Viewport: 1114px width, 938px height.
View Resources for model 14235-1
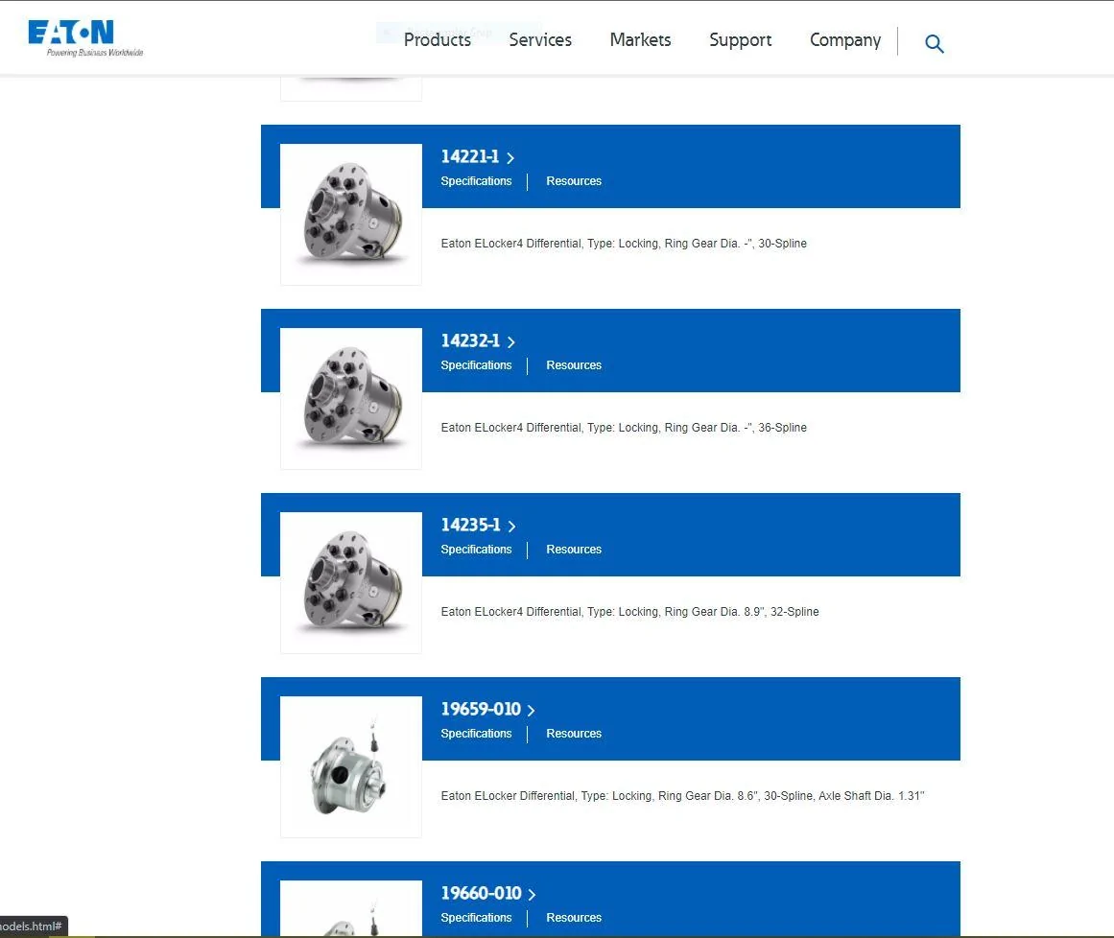[574, 550]
